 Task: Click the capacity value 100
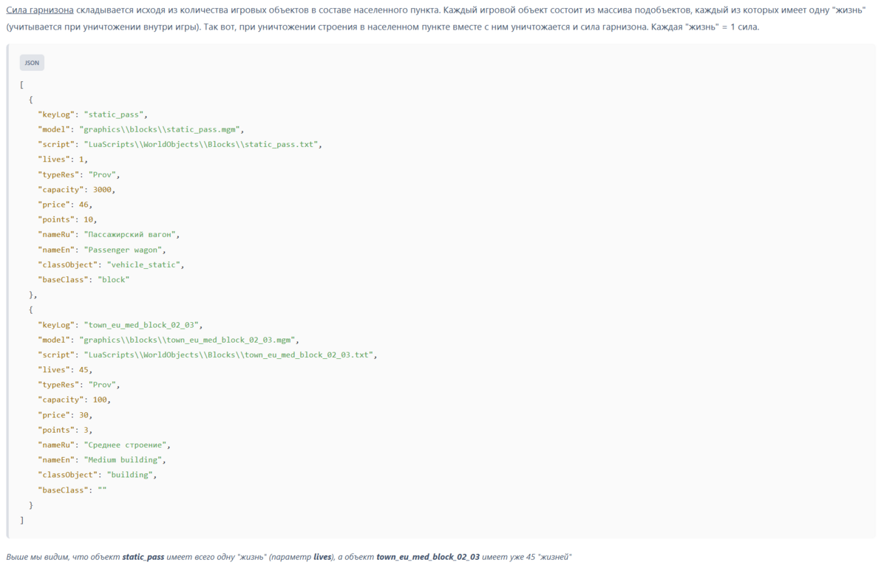point(101,400)
